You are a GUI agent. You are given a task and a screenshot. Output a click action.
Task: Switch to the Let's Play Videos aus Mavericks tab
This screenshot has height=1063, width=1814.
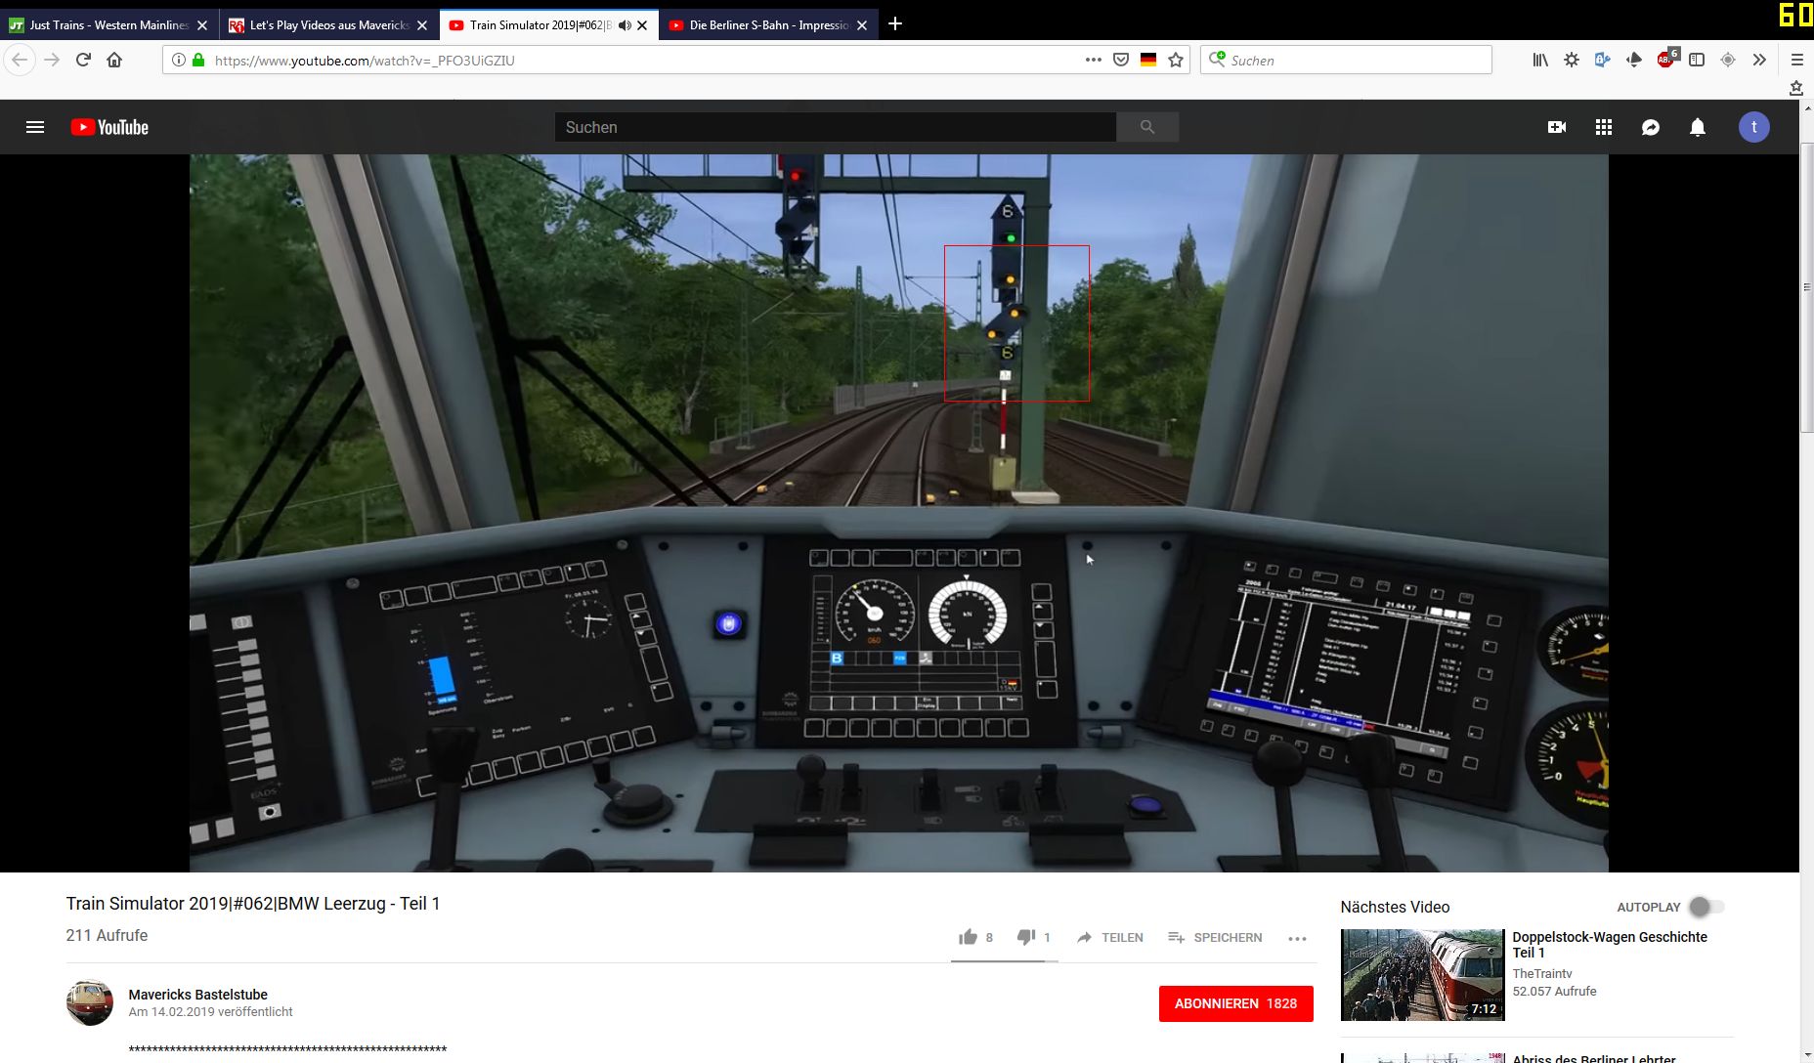(x=329, y=25)
